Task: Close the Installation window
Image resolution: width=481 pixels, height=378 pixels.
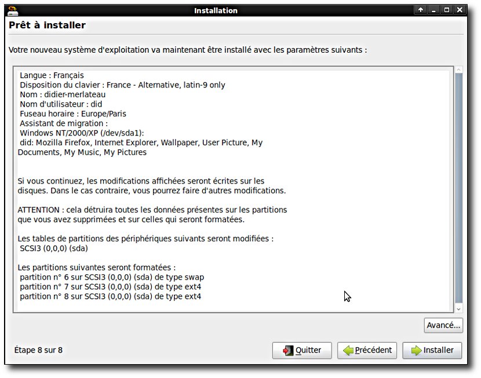Action: (x=460, y=10)
